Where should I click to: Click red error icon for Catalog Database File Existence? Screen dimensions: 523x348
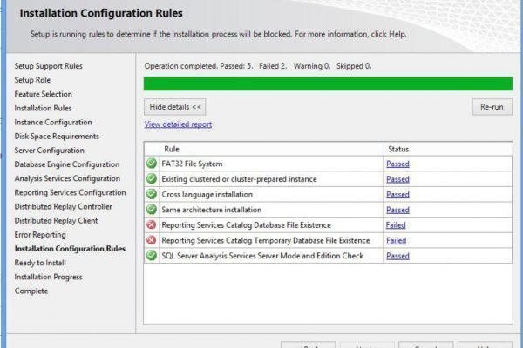[152, 224]
